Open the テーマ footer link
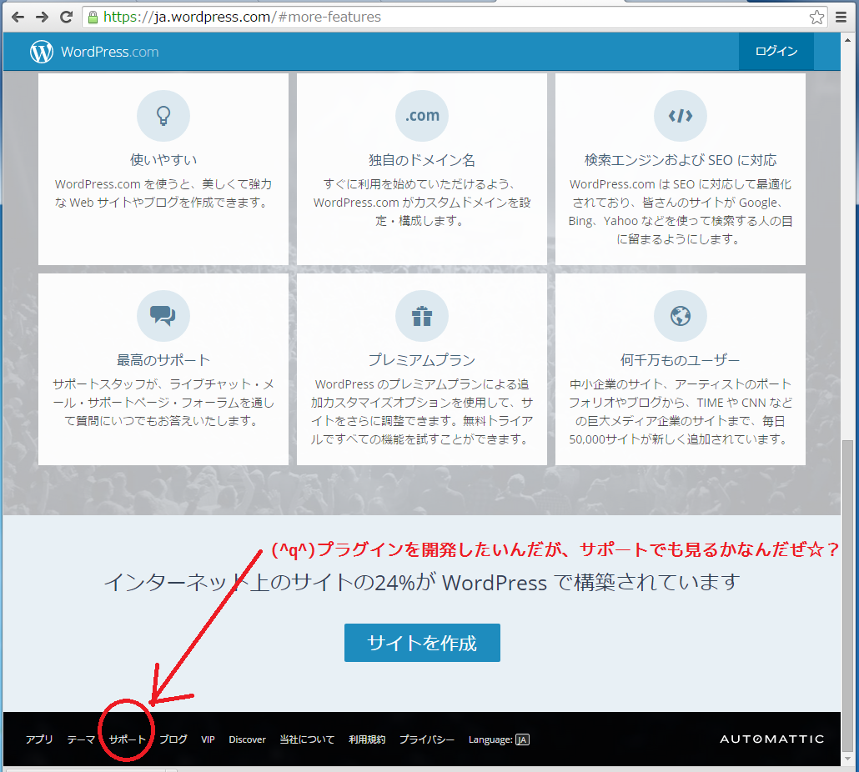859x772 pixels. [81, 739]
